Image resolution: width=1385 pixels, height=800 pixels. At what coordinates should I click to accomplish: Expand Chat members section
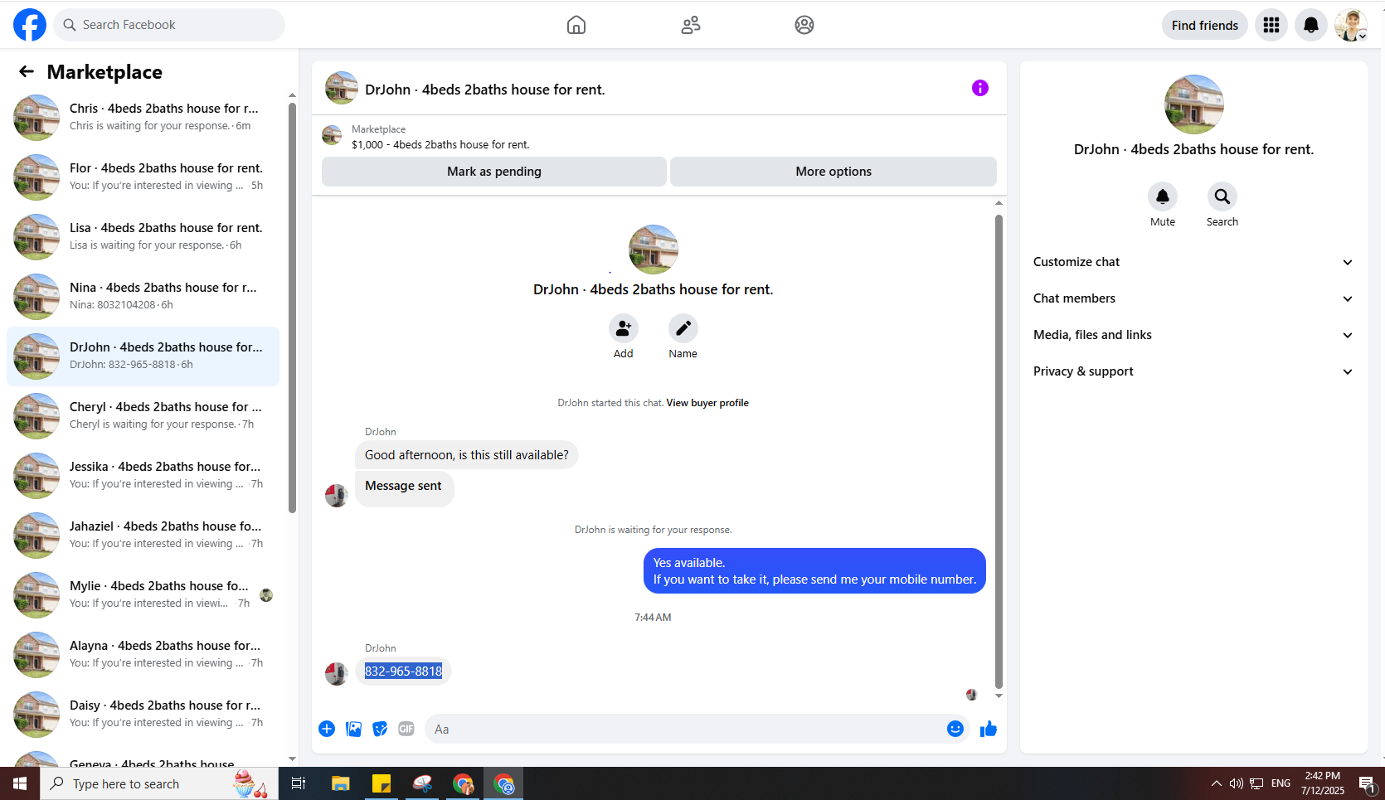[1193, 298]
